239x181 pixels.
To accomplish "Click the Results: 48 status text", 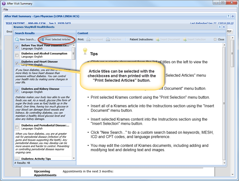I will point(23,163).
